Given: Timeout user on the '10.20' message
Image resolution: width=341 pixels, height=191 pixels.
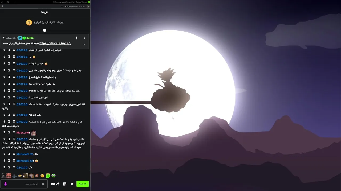Looking at the screenshot, I should pyautogui.click(x=9, y=115).
